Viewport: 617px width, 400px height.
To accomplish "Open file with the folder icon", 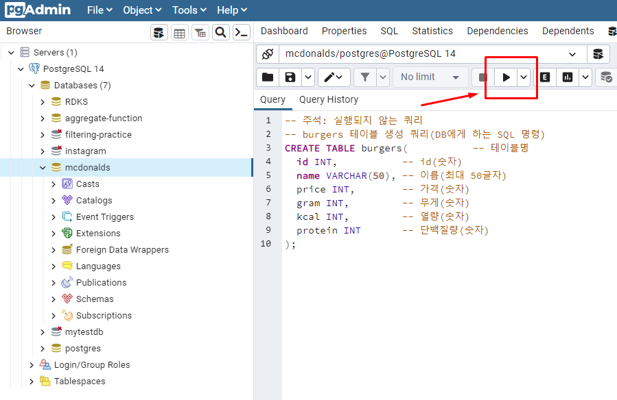I will click(268, 77).
